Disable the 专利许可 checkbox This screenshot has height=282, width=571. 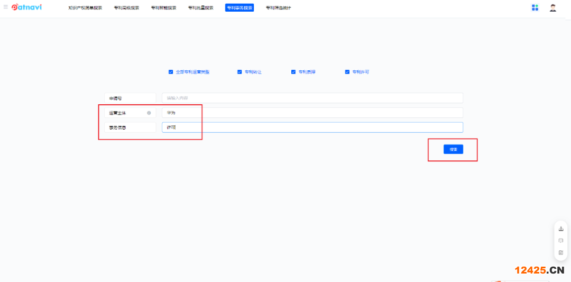coord(347,72)
